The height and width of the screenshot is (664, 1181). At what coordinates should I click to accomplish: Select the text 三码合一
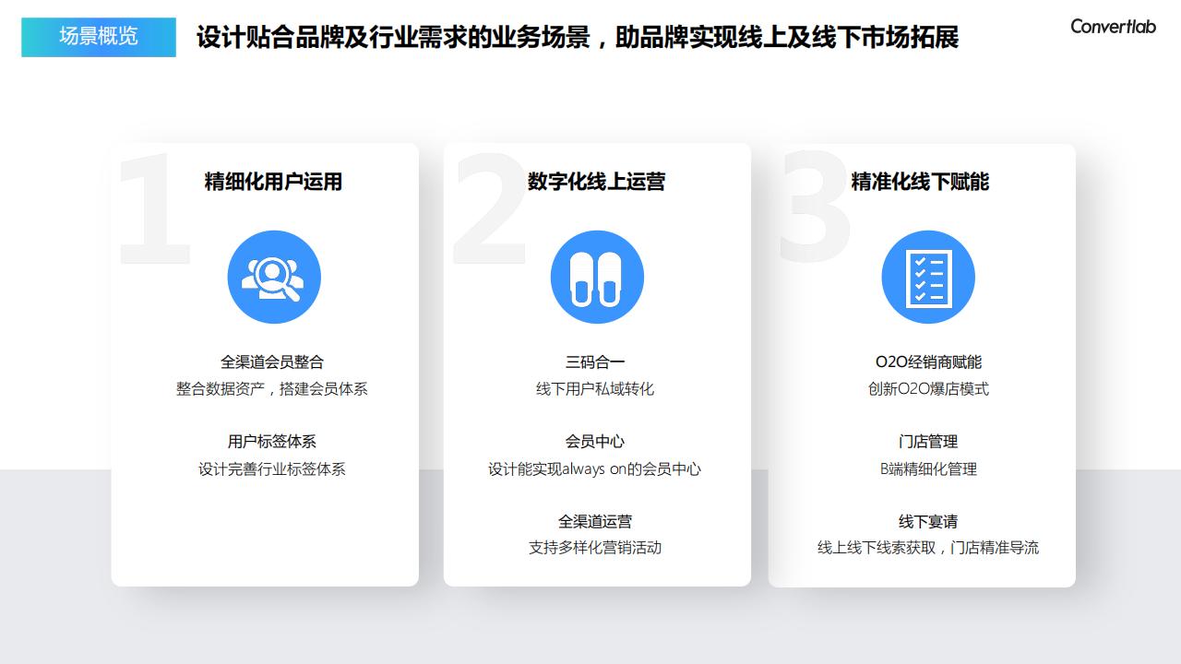click(595, 362)
